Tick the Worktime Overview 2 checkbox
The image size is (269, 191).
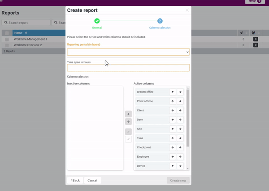(7, 45)
